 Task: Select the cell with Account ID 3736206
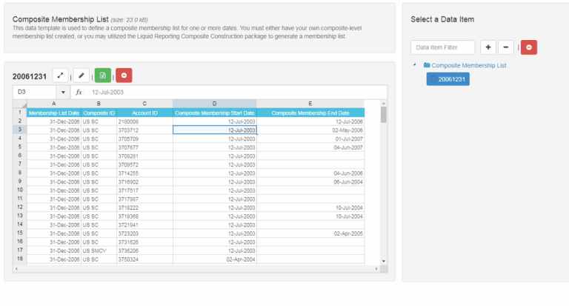(x=144, y=250)
